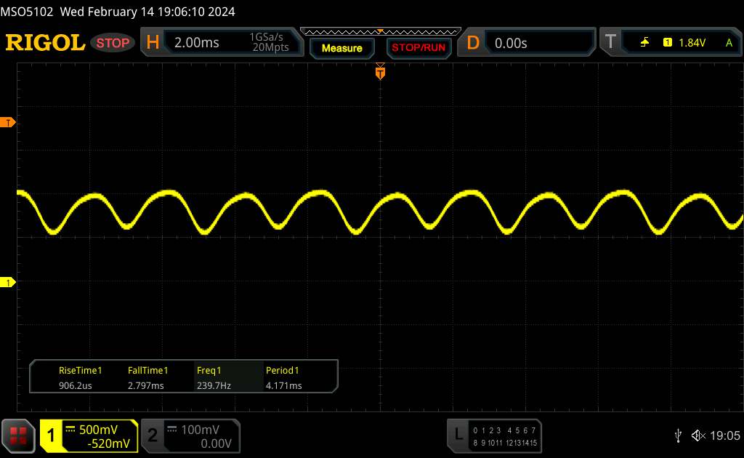Select the RiseTime1 measurement item
The width and height of the screenshot is (744, 458).
tap(79, 378)
